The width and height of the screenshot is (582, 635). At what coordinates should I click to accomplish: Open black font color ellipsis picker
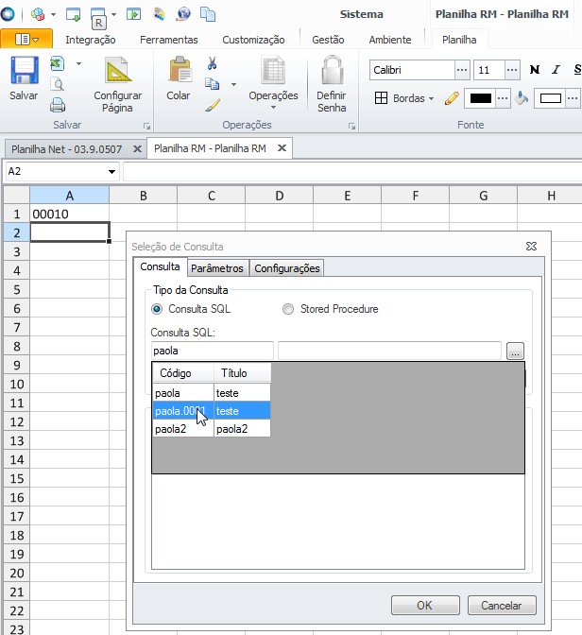pyautogui.click(x=503, y=98)
